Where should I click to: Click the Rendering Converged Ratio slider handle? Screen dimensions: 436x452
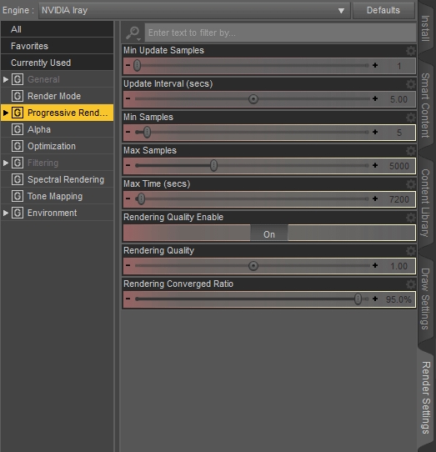(358, 299)
